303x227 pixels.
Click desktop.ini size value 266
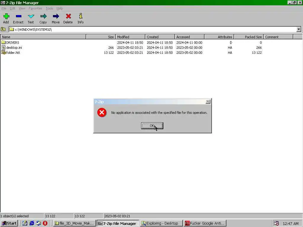point(111,48)
